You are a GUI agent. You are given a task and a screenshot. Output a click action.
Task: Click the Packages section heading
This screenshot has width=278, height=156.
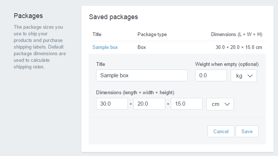pos(28,16)
